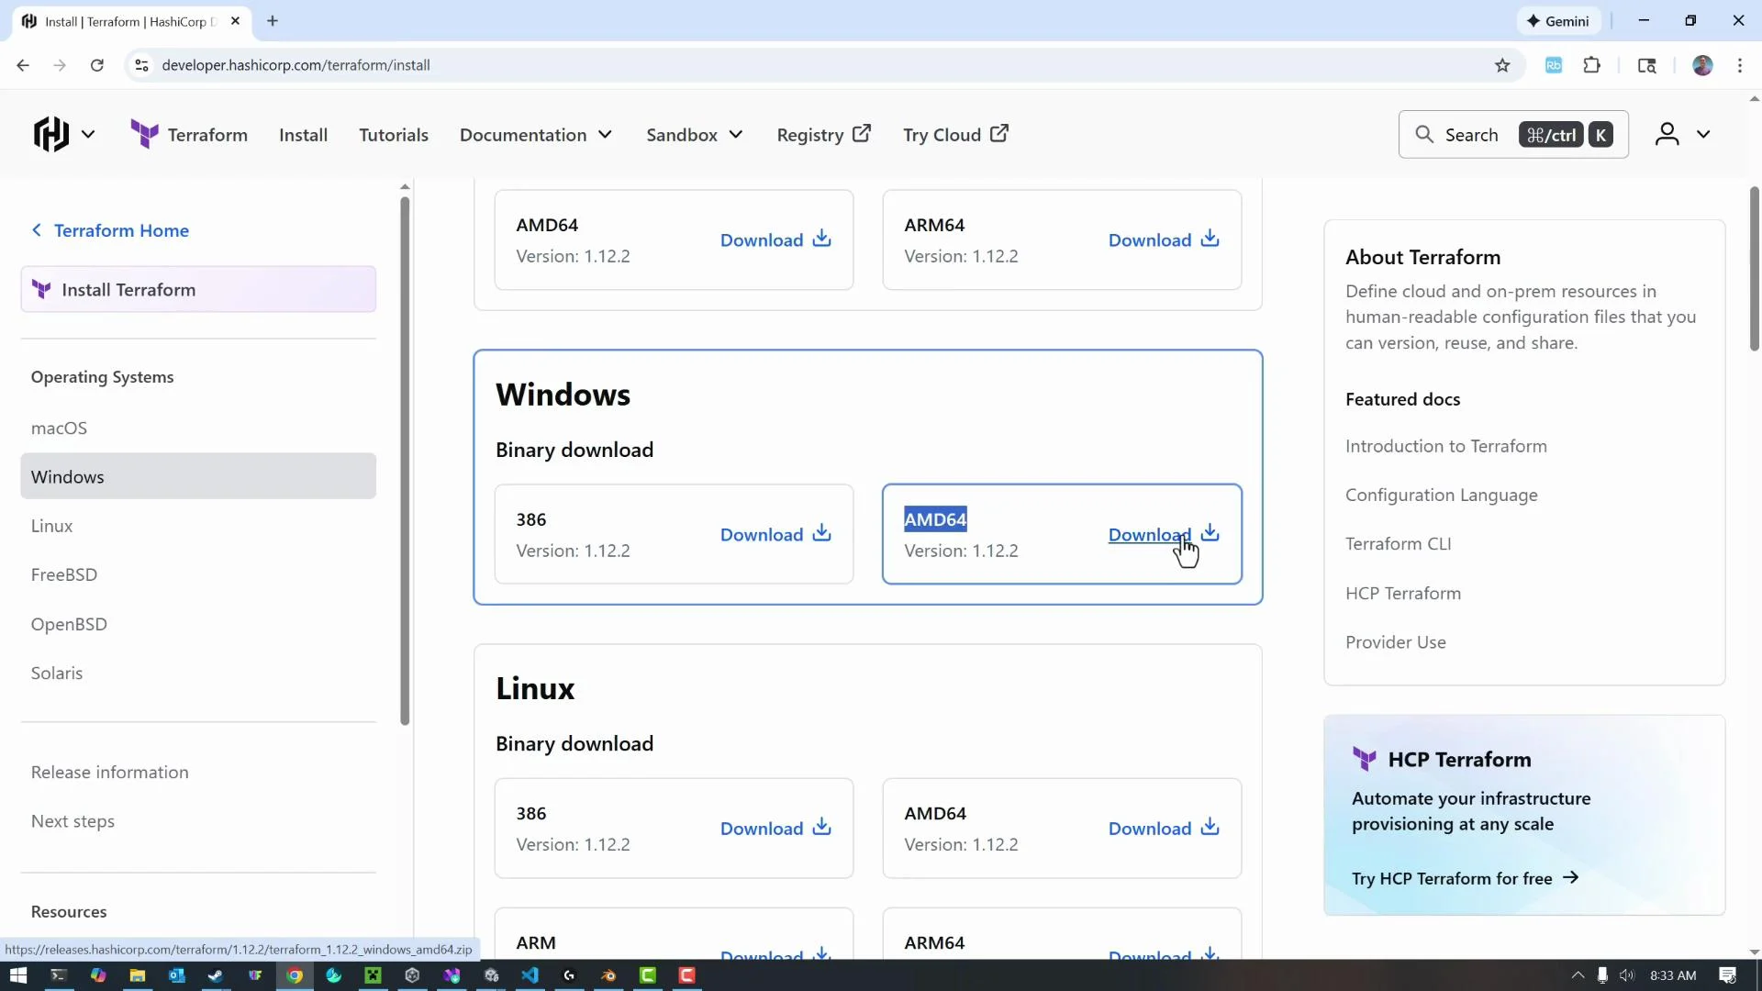Click the page vertical scrollbar thumb
This screenshot has height=991, width=1762.
pos(1755,269)
